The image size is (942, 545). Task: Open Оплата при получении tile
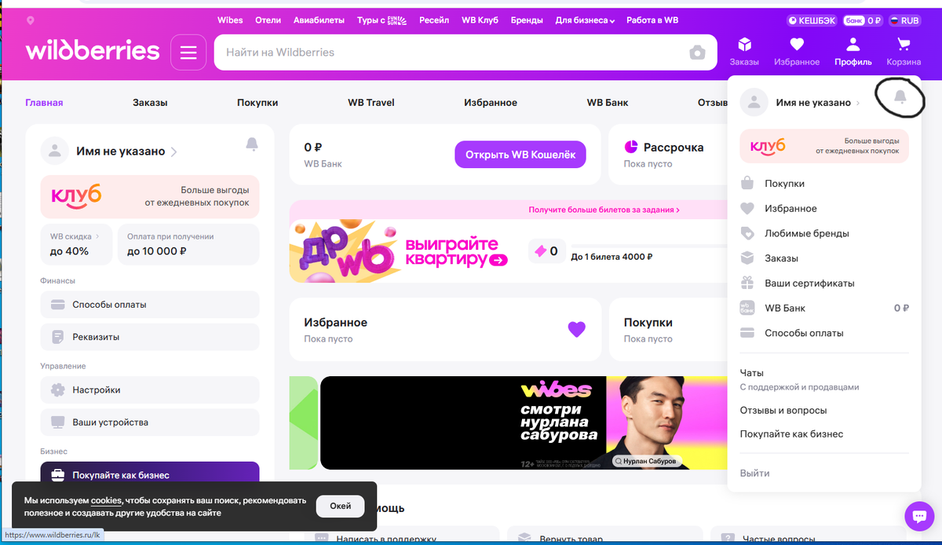[x=188, y=244]
